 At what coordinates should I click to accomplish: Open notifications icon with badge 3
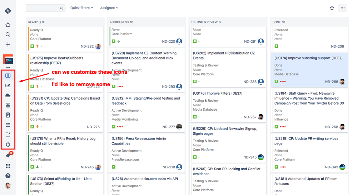pos(9,155)
